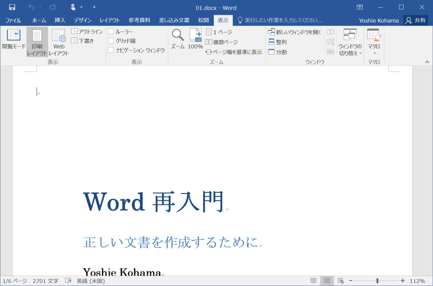Switch to the 差し込み文書 tab
Image resolution: width=433 pixels, height=286 pixels.
[x=174, y=20]
